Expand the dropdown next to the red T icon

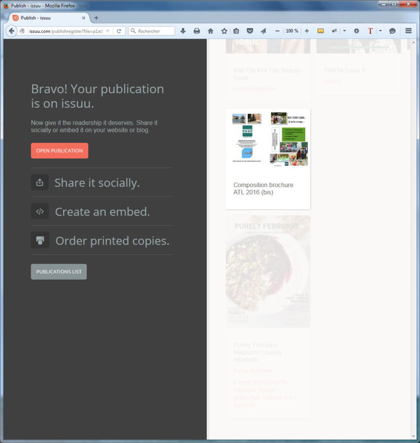[x=381, y=31]
